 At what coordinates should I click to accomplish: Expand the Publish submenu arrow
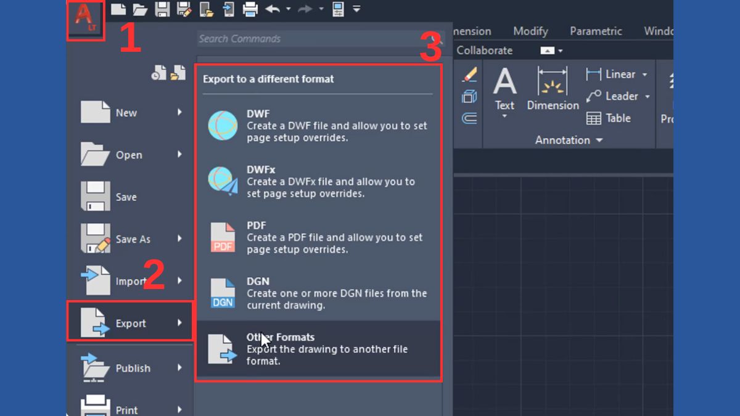pos(179,367)
